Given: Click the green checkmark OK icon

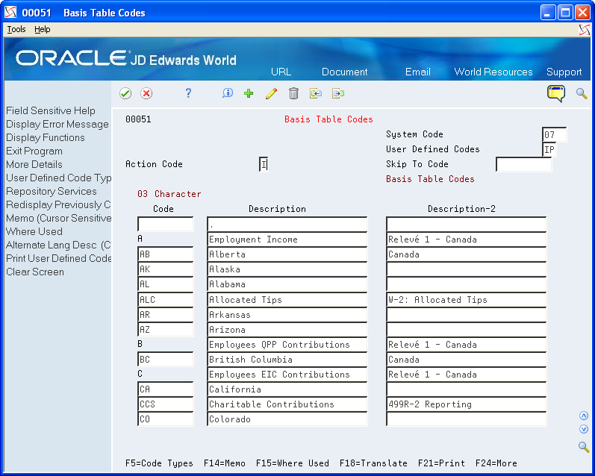Looking at the screenshot, I should click(125, 93).
